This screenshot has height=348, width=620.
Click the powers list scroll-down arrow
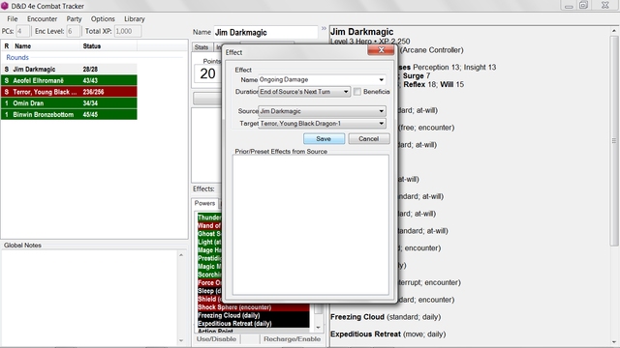(x=319, y=328)
